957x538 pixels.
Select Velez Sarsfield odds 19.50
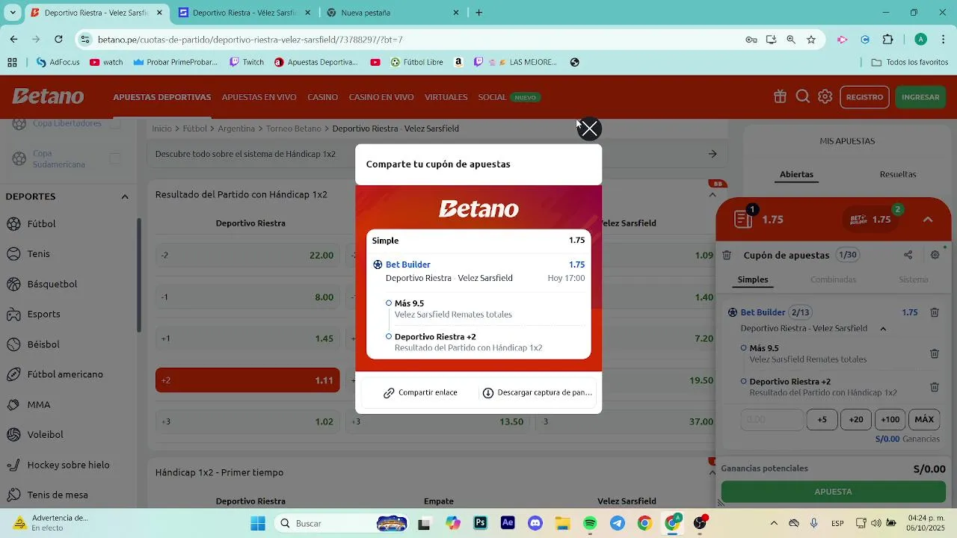pyautogui.click(x=659, y=380)
